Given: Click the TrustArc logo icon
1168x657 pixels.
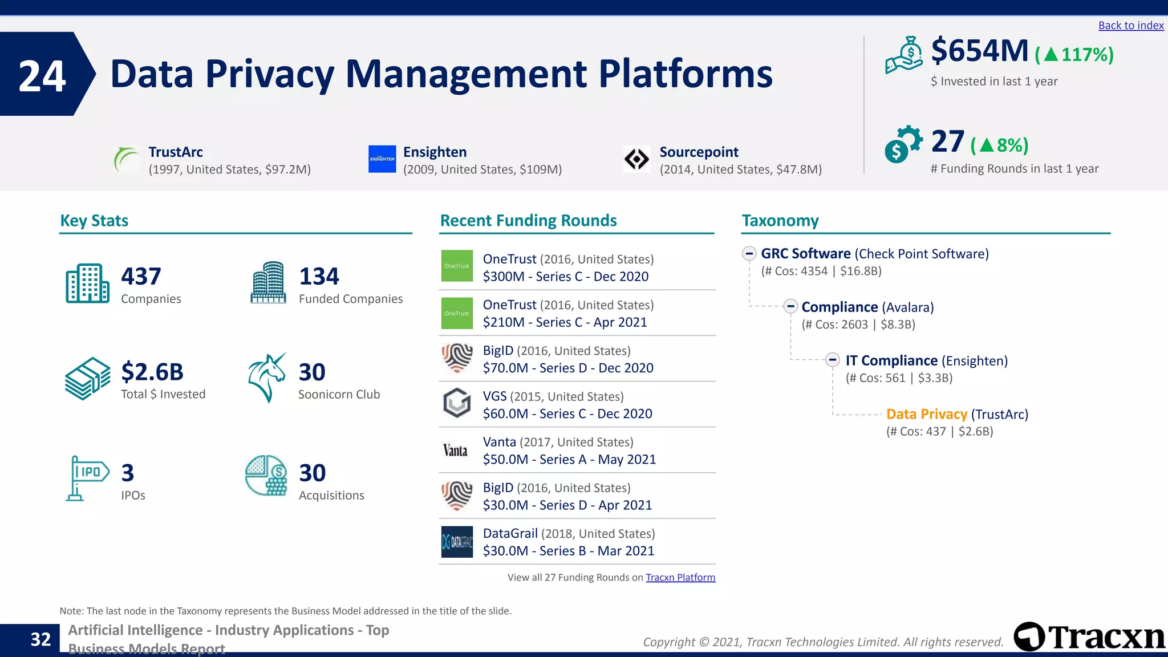Looking at the screenshot, I should (126, 160).
